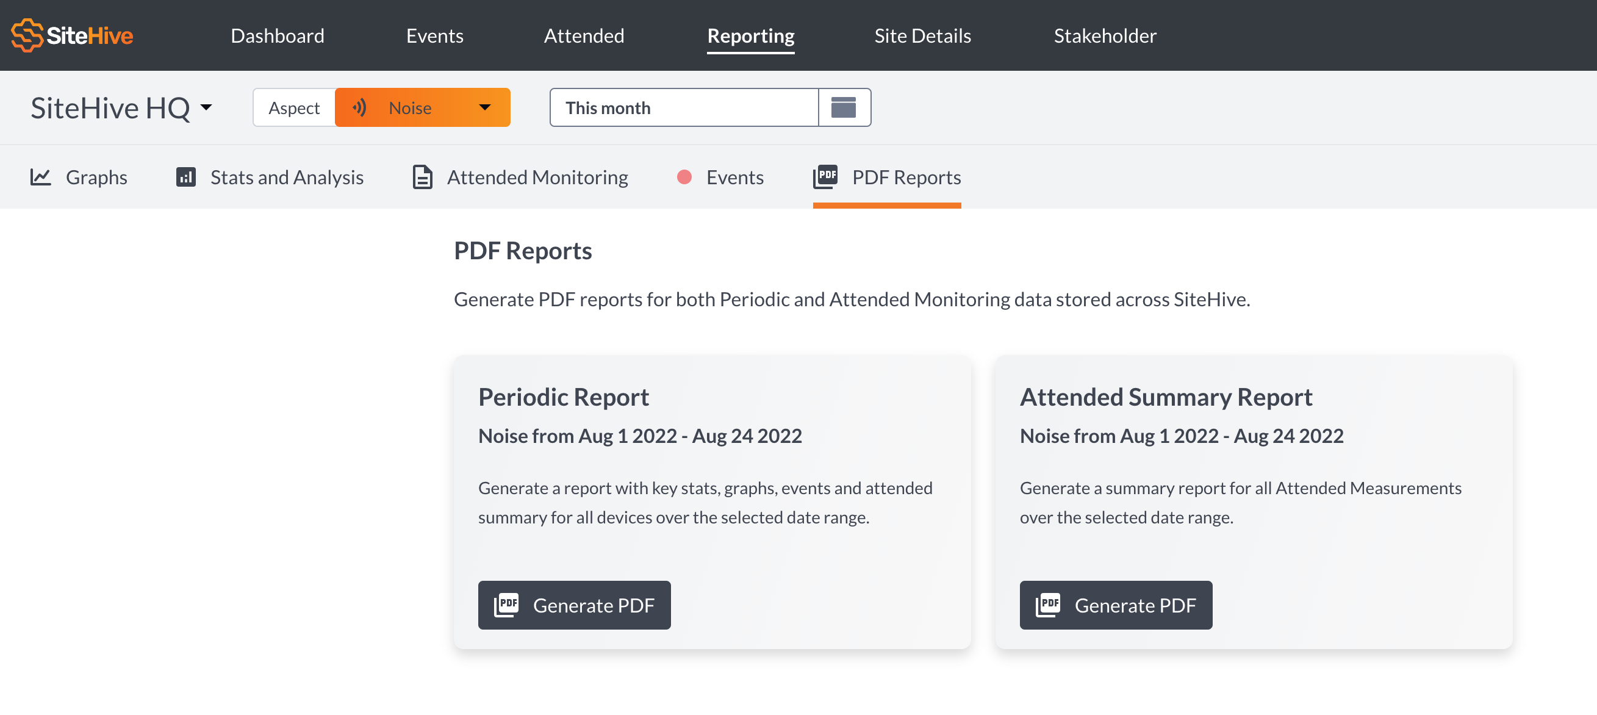This screenshot has width=1597, height=715.
Task: Click the SiteHive HQ site name
Action: tap(110, 108)
